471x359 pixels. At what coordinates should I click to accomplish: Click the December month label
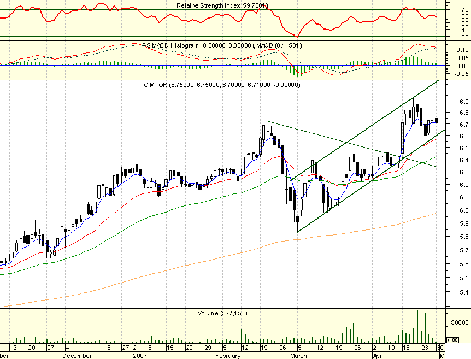click(76, 356)
